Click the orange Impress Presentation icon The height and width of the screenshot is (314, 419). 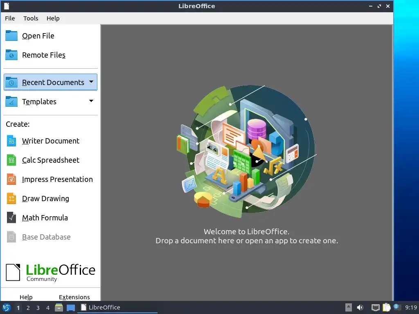11,179
